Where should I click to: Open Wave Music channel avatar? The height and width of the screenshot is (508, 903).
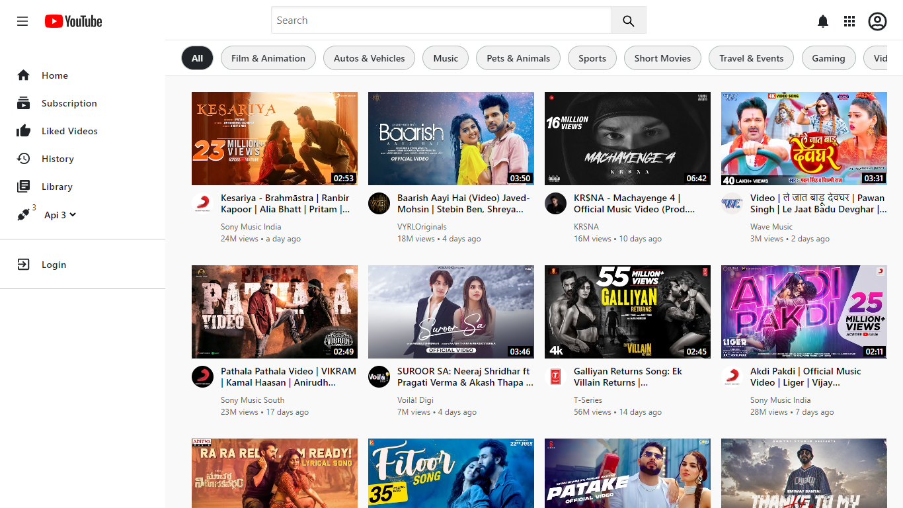732,204
